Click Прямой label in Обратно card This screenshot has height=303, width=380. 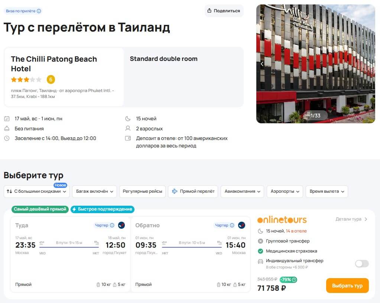coord(143,284)
